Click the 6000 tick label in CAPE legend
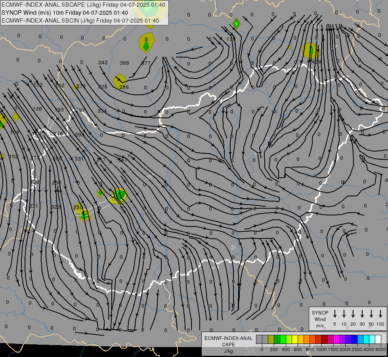Viewport: 388px width, 357px height. coord(381,349)
